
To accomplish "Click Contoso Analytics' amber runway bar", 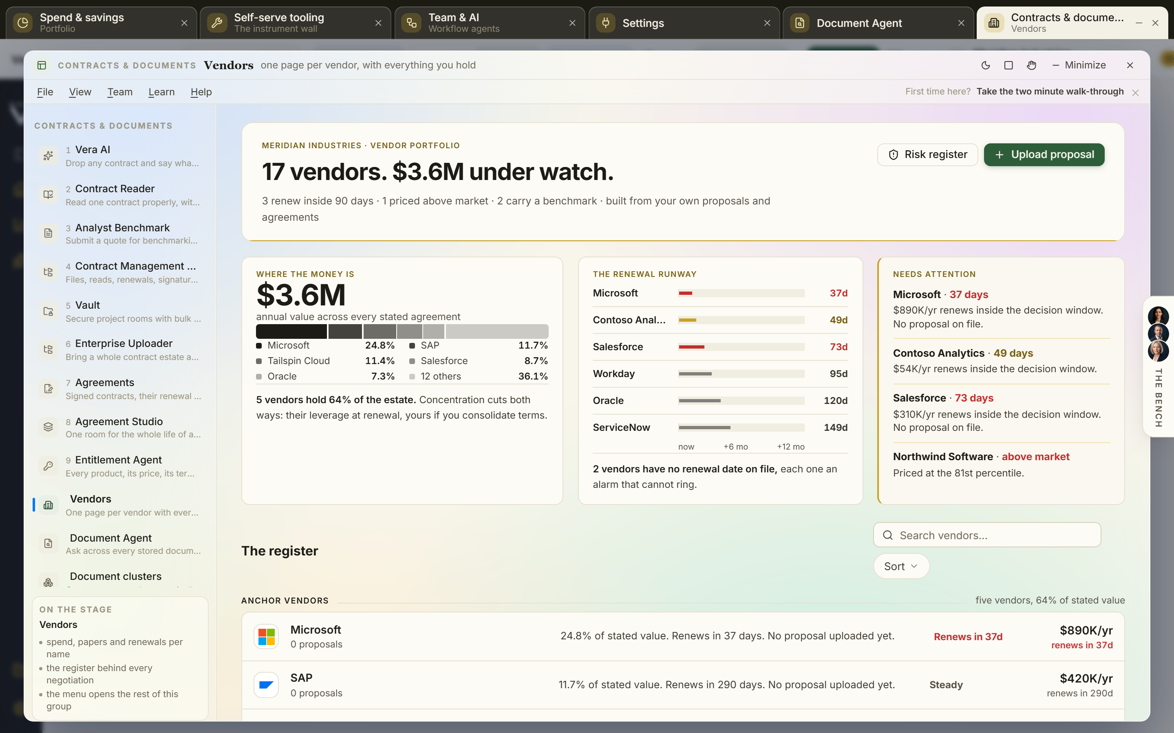I will tap(687, 320).
